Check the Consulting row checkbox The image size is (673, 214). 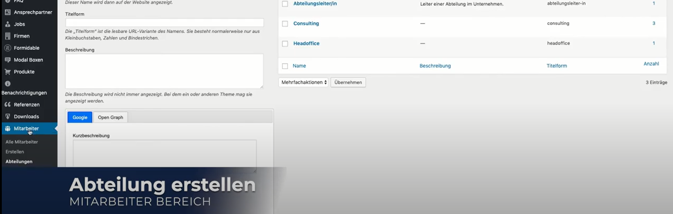(285, 24)
